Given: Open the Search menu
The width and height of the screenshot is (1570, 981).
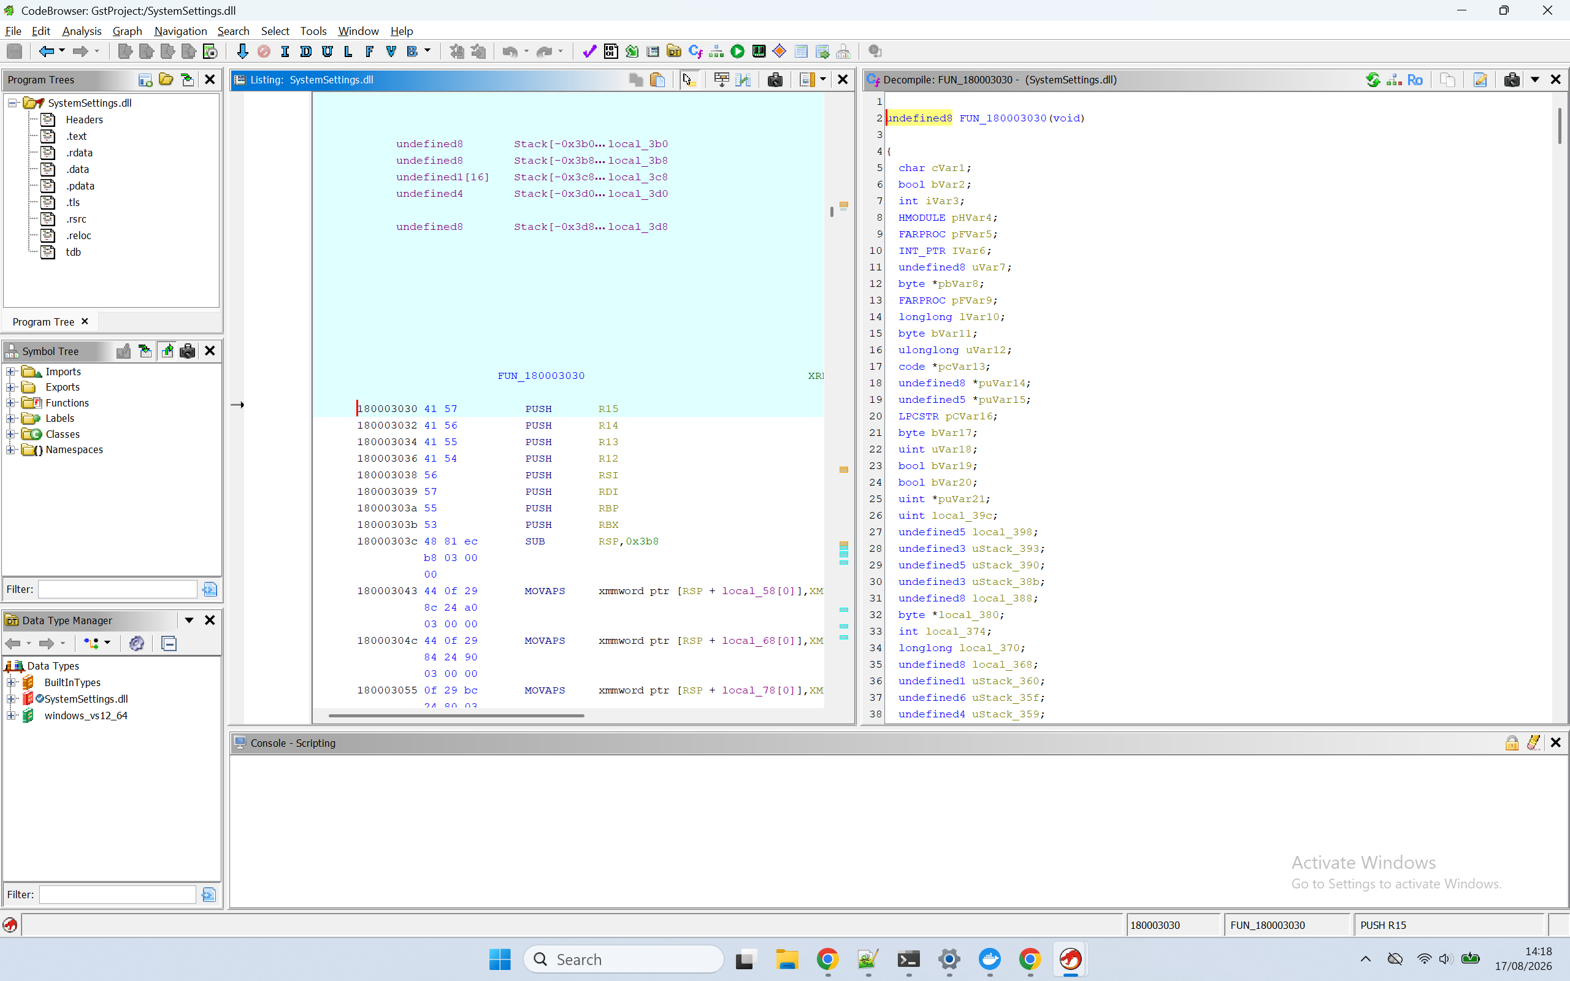Looking at the screenshot, I should pos(233,31).
